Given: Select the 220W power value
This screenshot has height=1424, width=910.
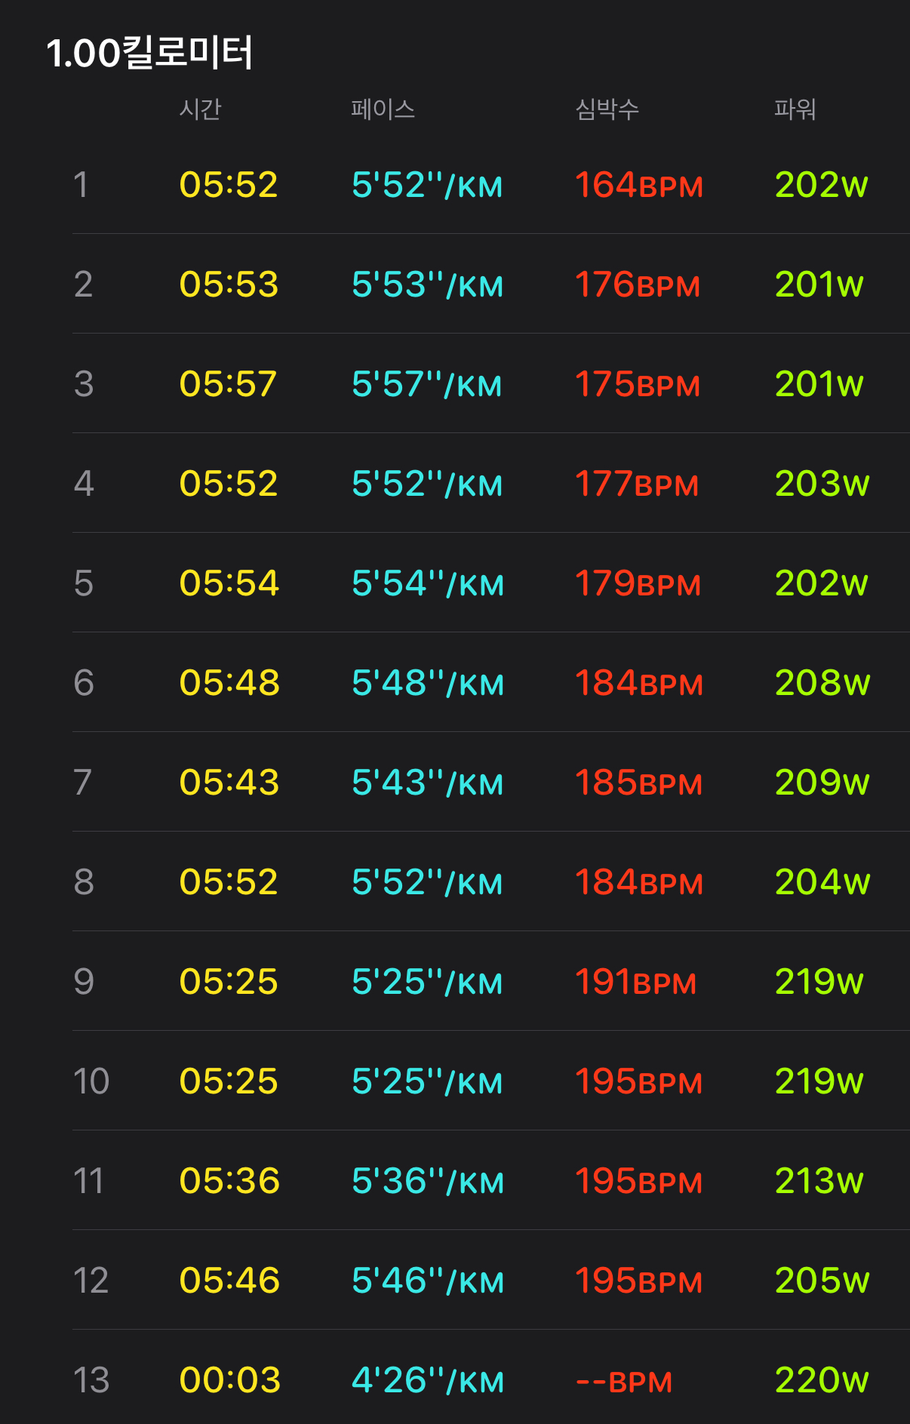Looking at the screenshot, I should tap(822, 1380).
